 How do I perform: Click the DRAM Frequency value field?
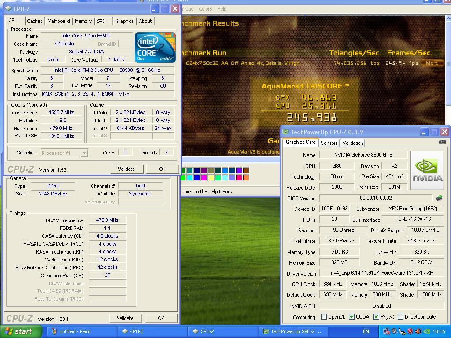pos(107,220)
